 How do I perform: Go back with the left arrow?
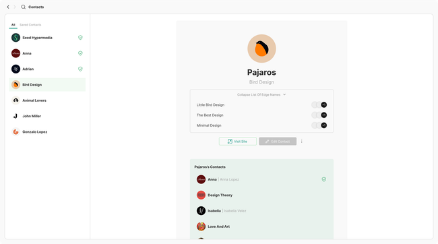pos(8,7)
